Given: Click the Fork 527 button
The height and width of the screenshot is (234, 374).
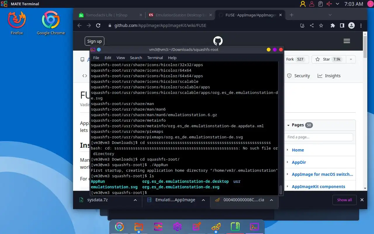Looking at the screenshot, I should tap(296, 59).
